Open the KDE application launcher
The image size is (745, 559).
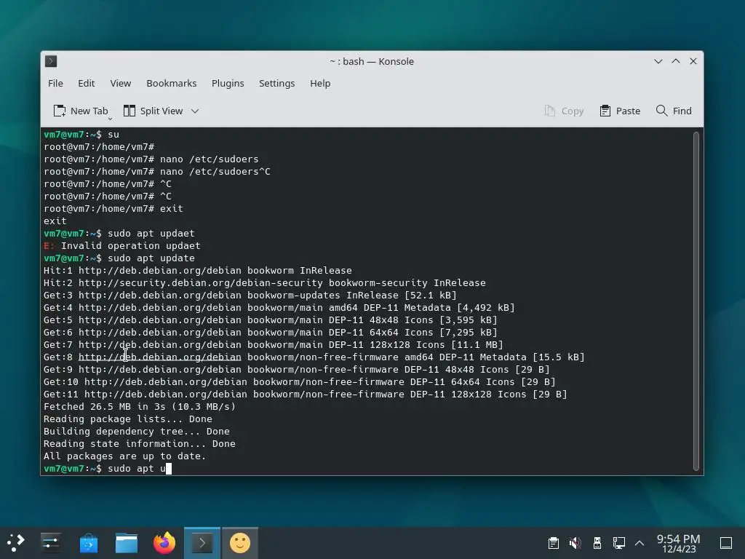tap(16, 543)
